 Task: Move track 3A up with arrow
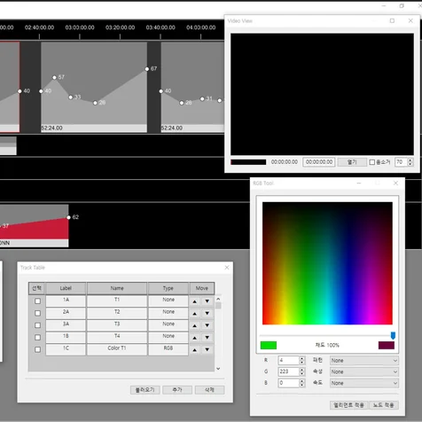pos(194,325)
